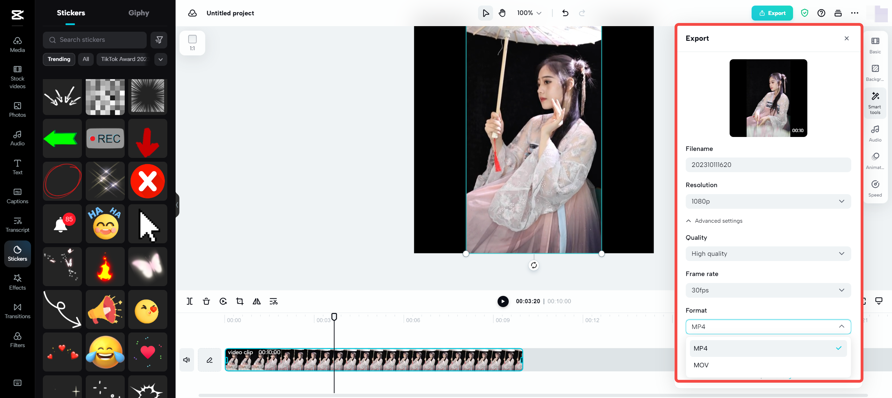
Task: Select the All stickers category
Action: click(x=86, y=59)
